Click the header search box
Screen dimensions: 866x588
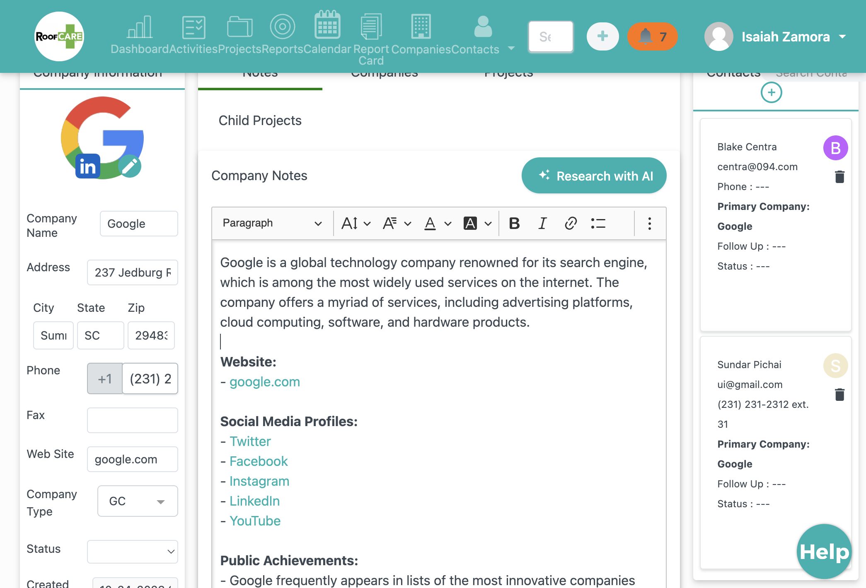551,36
